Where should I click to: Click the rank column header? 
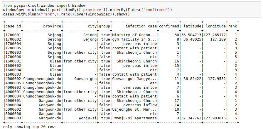232,26
